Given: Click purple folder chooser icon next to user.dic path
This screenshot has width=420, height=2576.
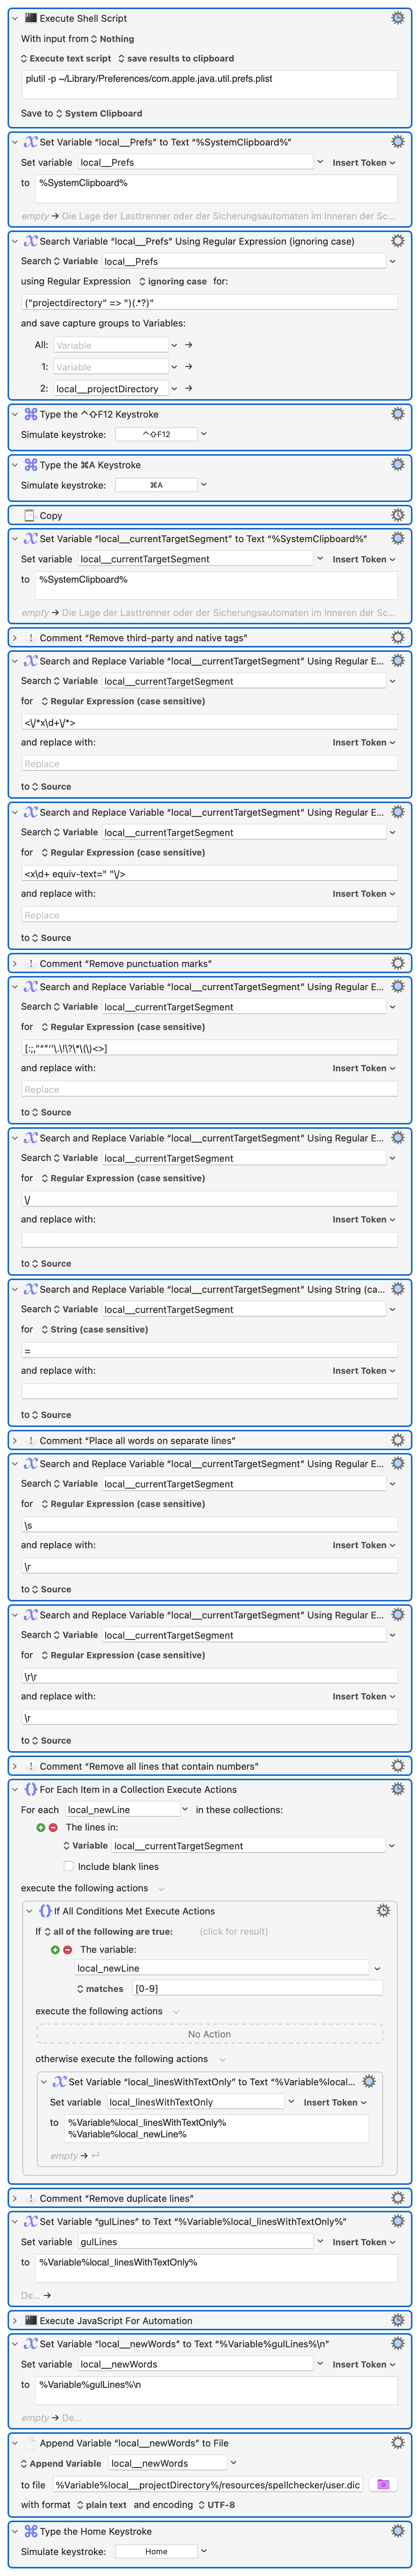Looking at the screenshot, I should click(x=383, y=2484).
